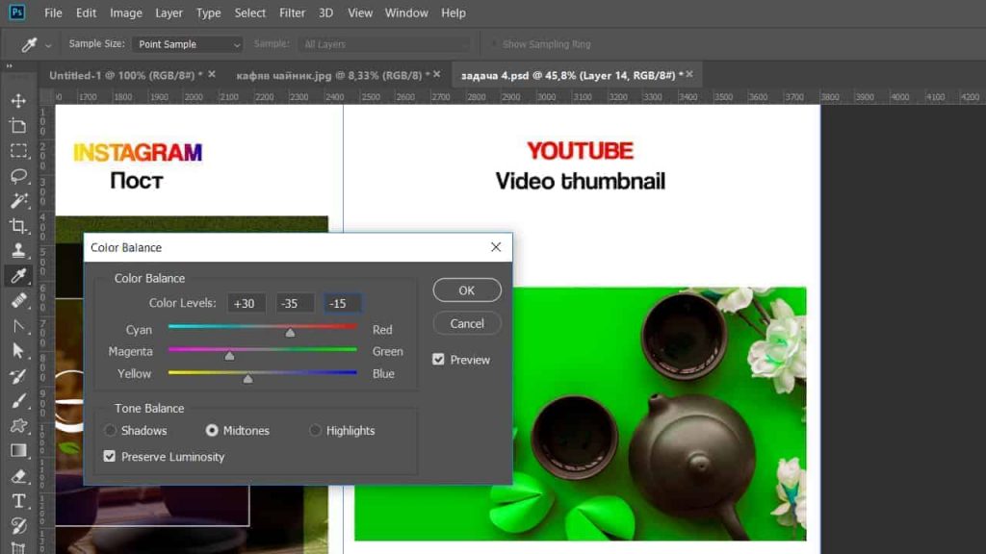The height and width of the screenshot is (554, 986).
Task: Select the Artboard tool
Action: point(18,126)
